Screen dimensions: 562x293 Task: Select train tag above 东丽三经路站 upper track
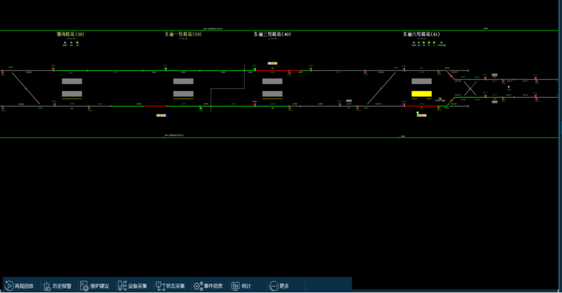pyautogui.click(x=273, y=63)
